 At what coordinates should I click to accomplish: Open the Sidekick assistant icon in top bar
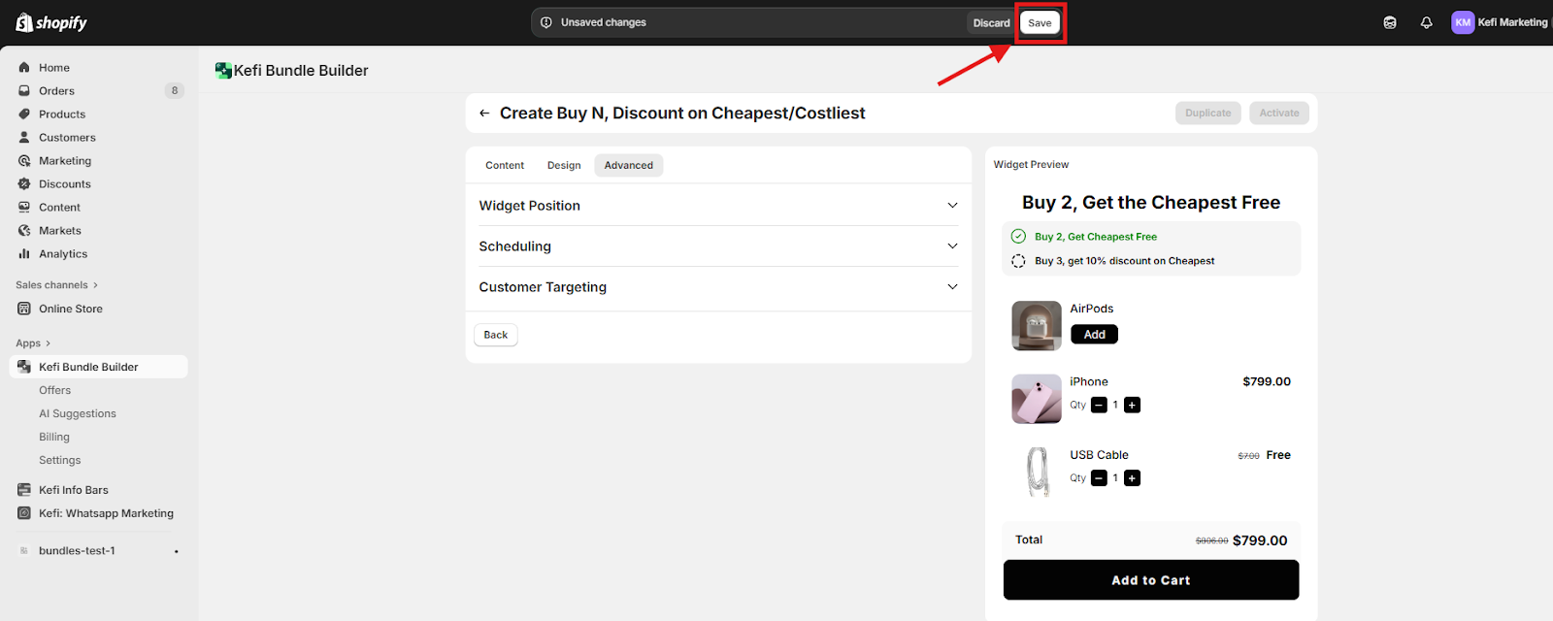pyautogui.click(x=1390, y=22)
